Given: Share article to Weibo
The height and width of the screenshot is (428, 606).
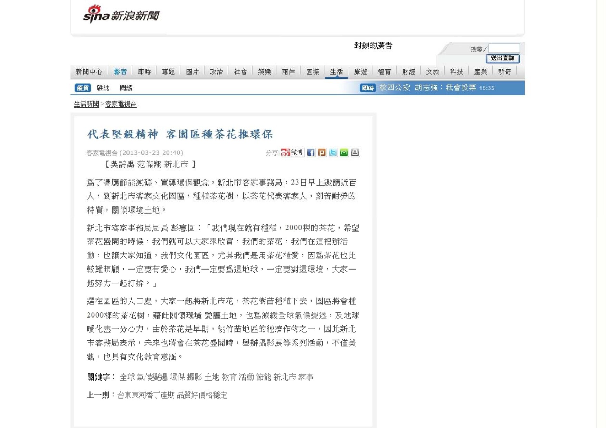Looking at the screenshot, I should point(292,153).
